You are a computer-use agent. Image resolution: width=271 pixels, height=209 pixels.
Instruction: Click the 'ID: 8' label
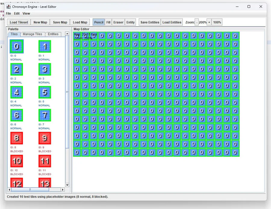(13, 147)
